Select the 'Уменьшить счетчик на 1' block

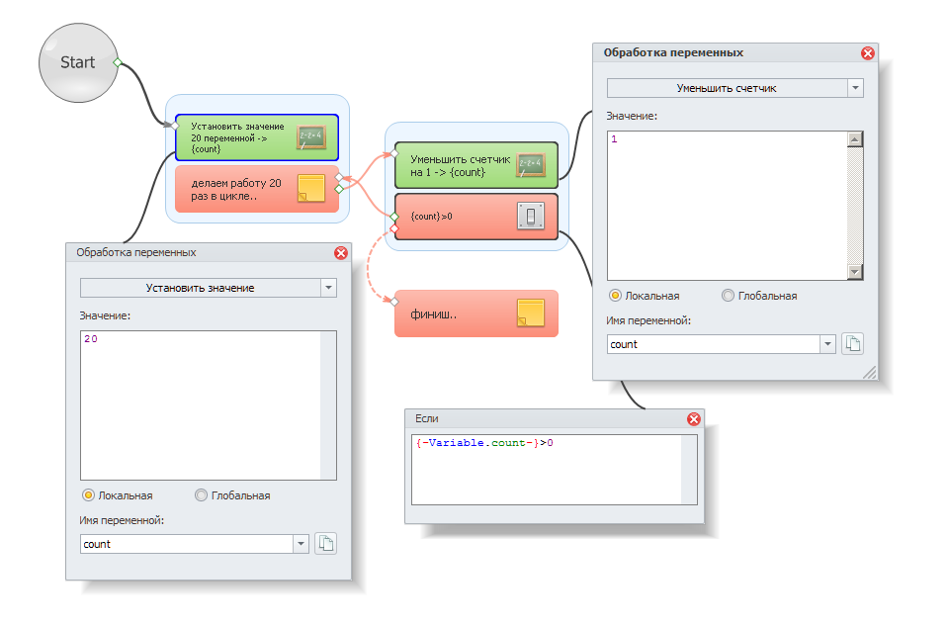coord(476,165)
